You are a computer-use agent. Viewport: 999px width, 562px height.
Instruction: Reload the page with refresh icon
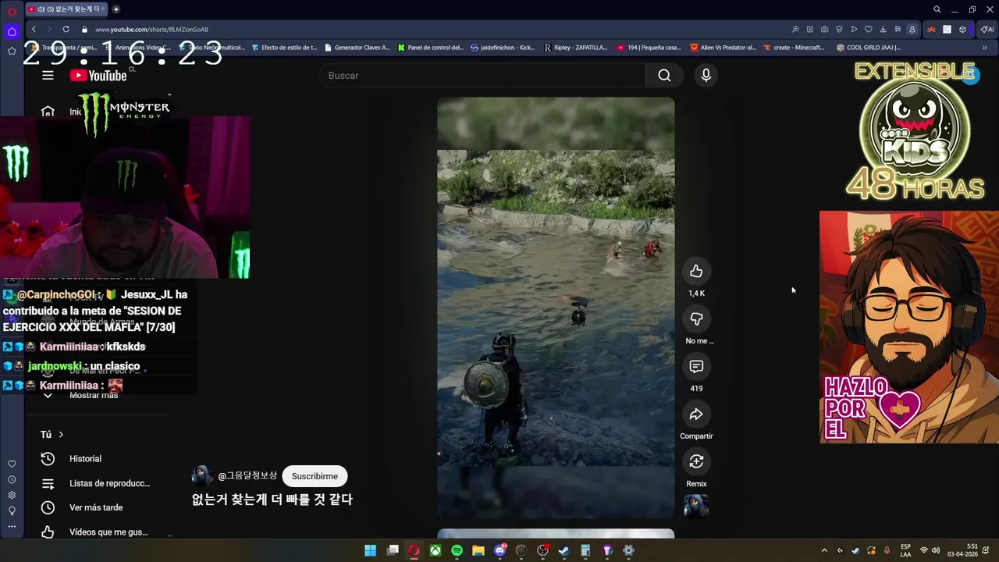(x=66, y=29)
